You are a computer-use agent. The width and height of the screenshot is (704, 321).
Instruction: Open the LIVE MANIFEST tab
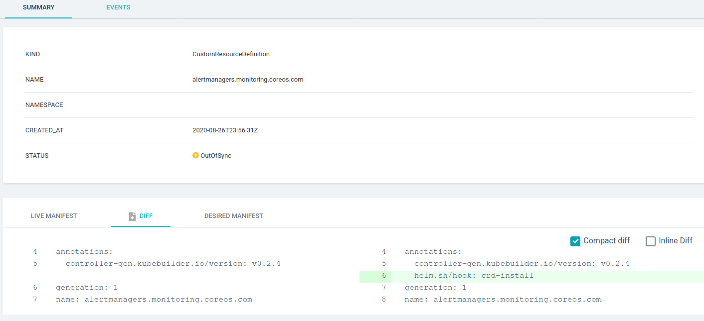[x=54, y=216]
